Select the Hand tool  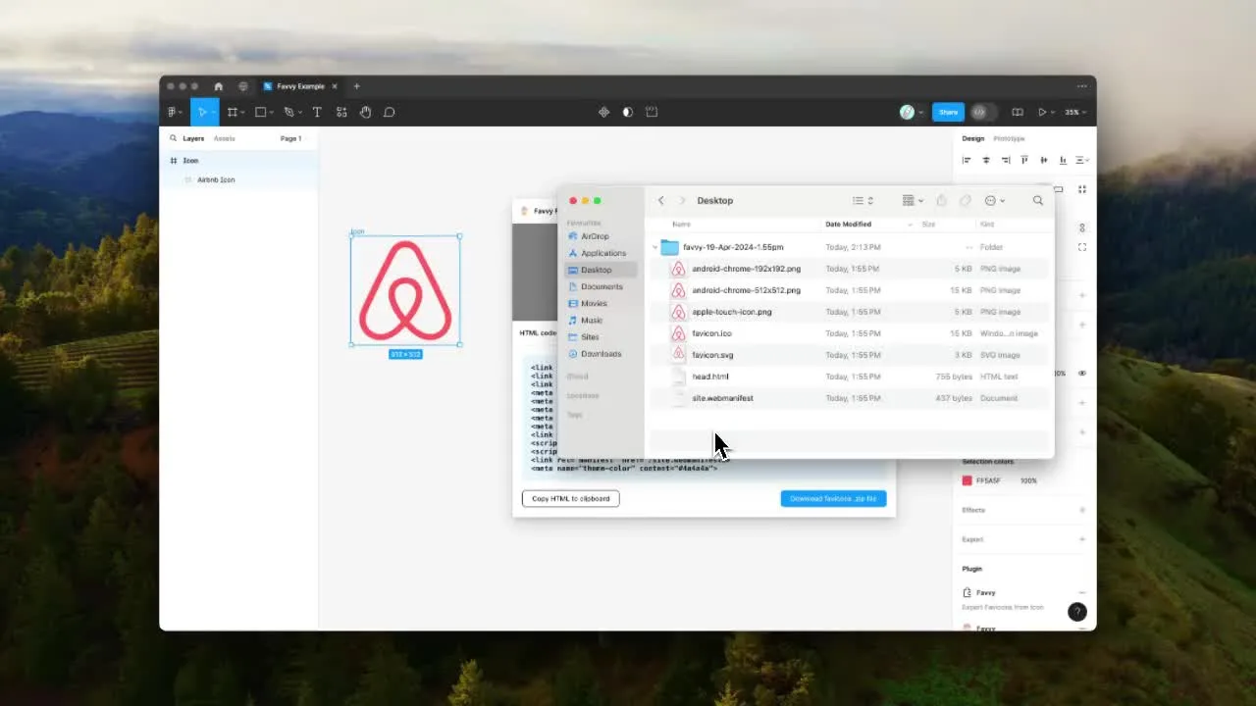coord(365,113)
